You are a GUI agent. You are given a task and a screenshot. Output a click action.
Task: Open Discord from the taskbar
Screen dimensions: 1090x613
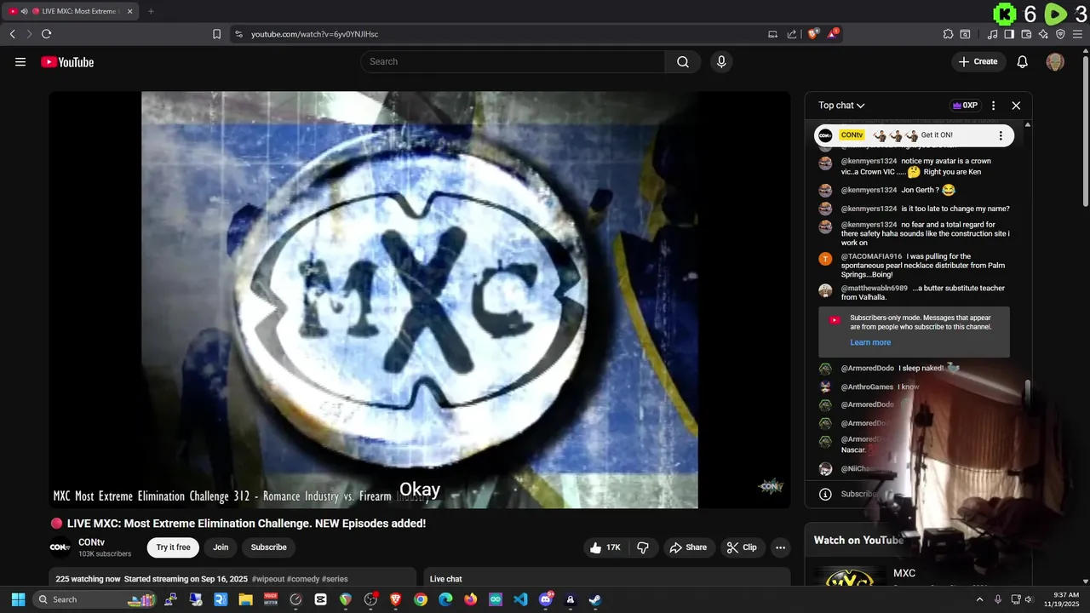tap(546, 599)
